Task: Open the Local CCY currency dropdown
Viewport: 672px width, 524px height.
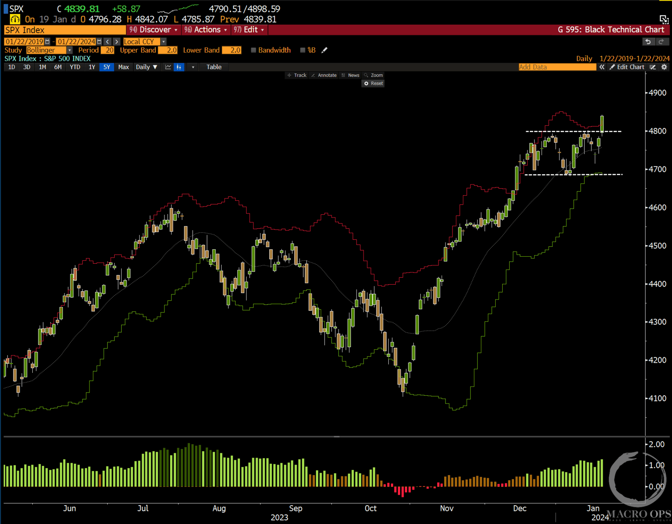Action: [163, 41]
